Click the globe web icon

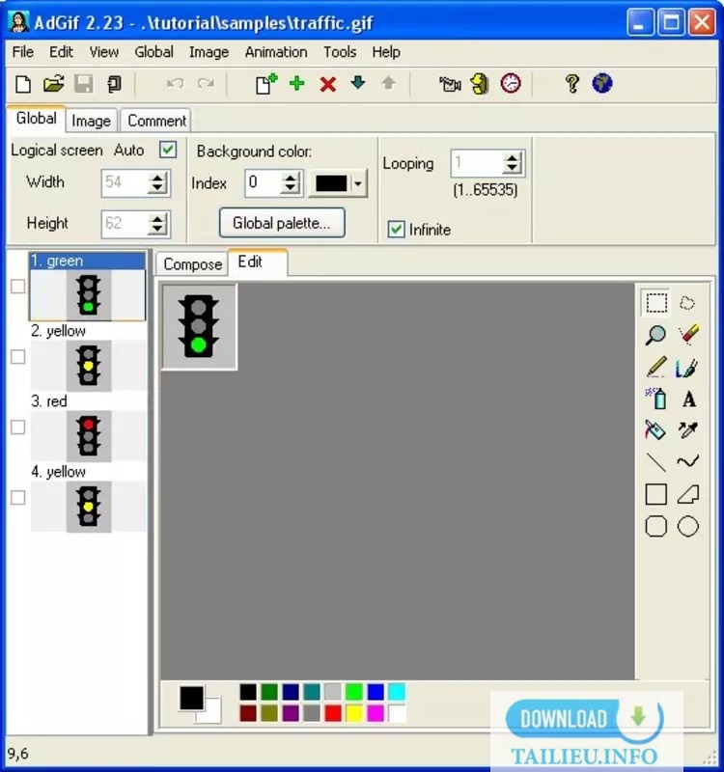click(x=601, y=83)
